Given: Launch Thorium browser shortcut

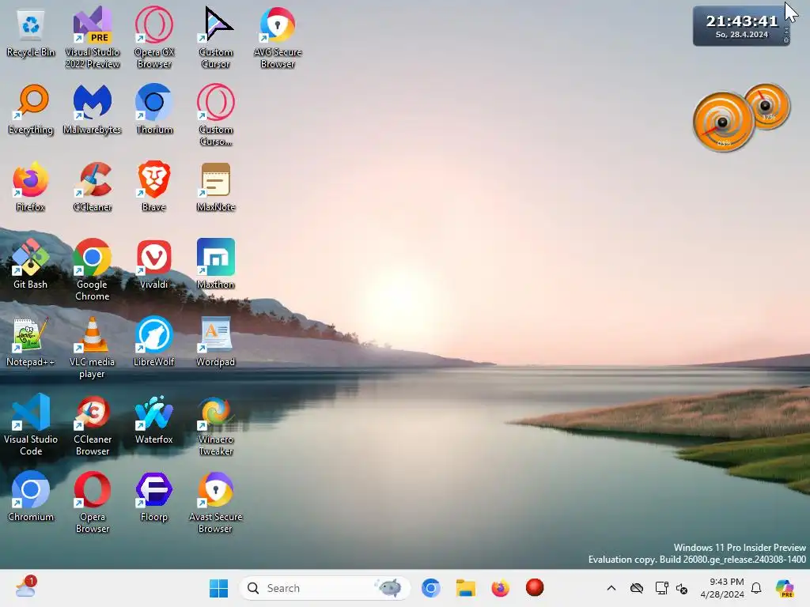Looking at the screenshot, I should tap(154, 110).
